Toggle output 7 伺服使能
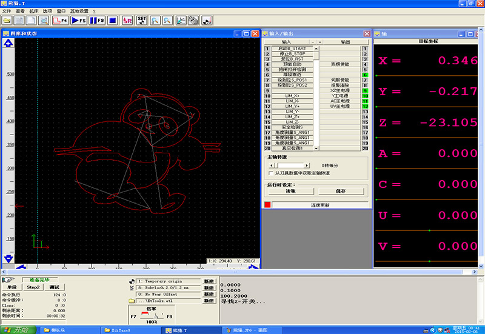485x334 pixels. coord(365,80)
